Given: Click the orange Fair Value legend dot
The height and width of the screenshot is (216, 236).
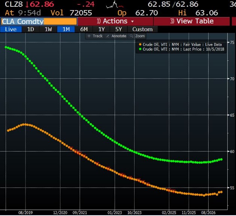Looking at the screenshot, I should [140, 44].
